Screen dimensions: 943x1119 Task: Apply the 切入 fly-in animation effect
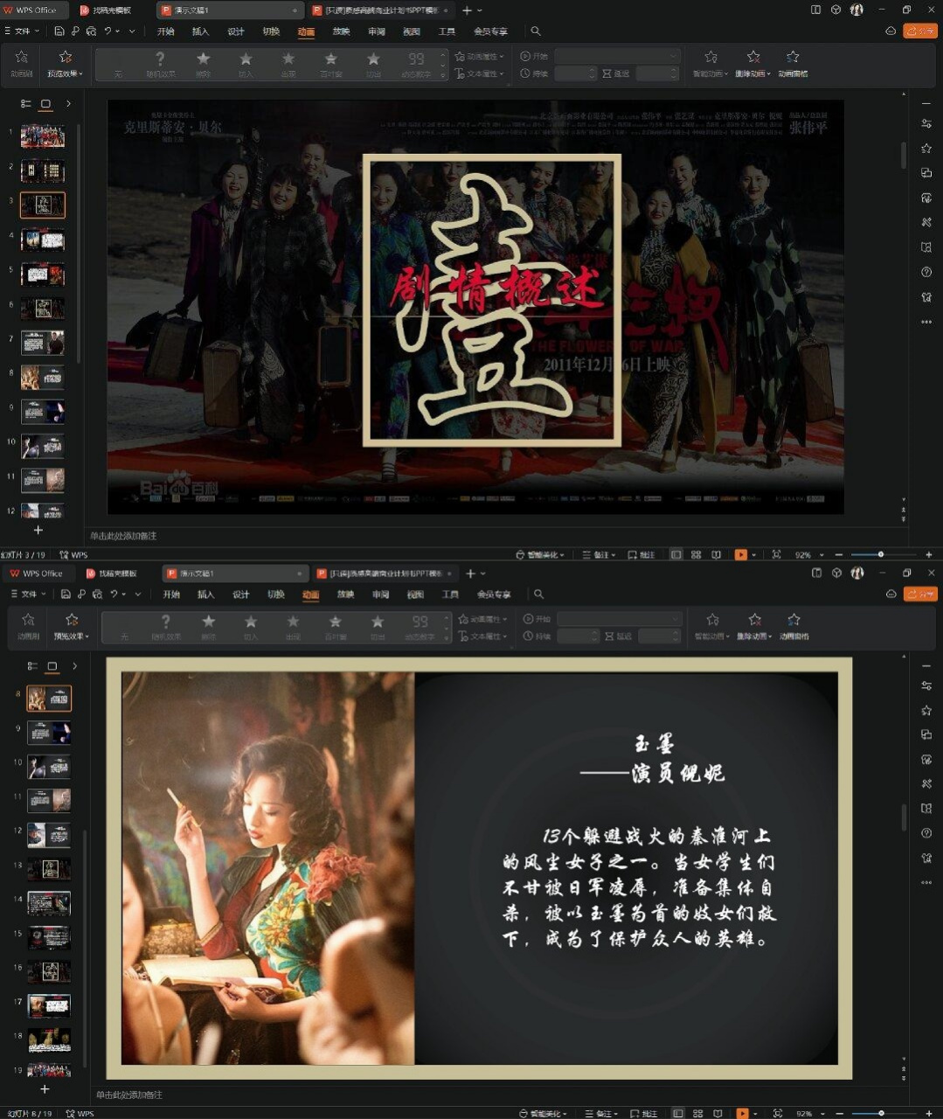(x=246, y=63)
